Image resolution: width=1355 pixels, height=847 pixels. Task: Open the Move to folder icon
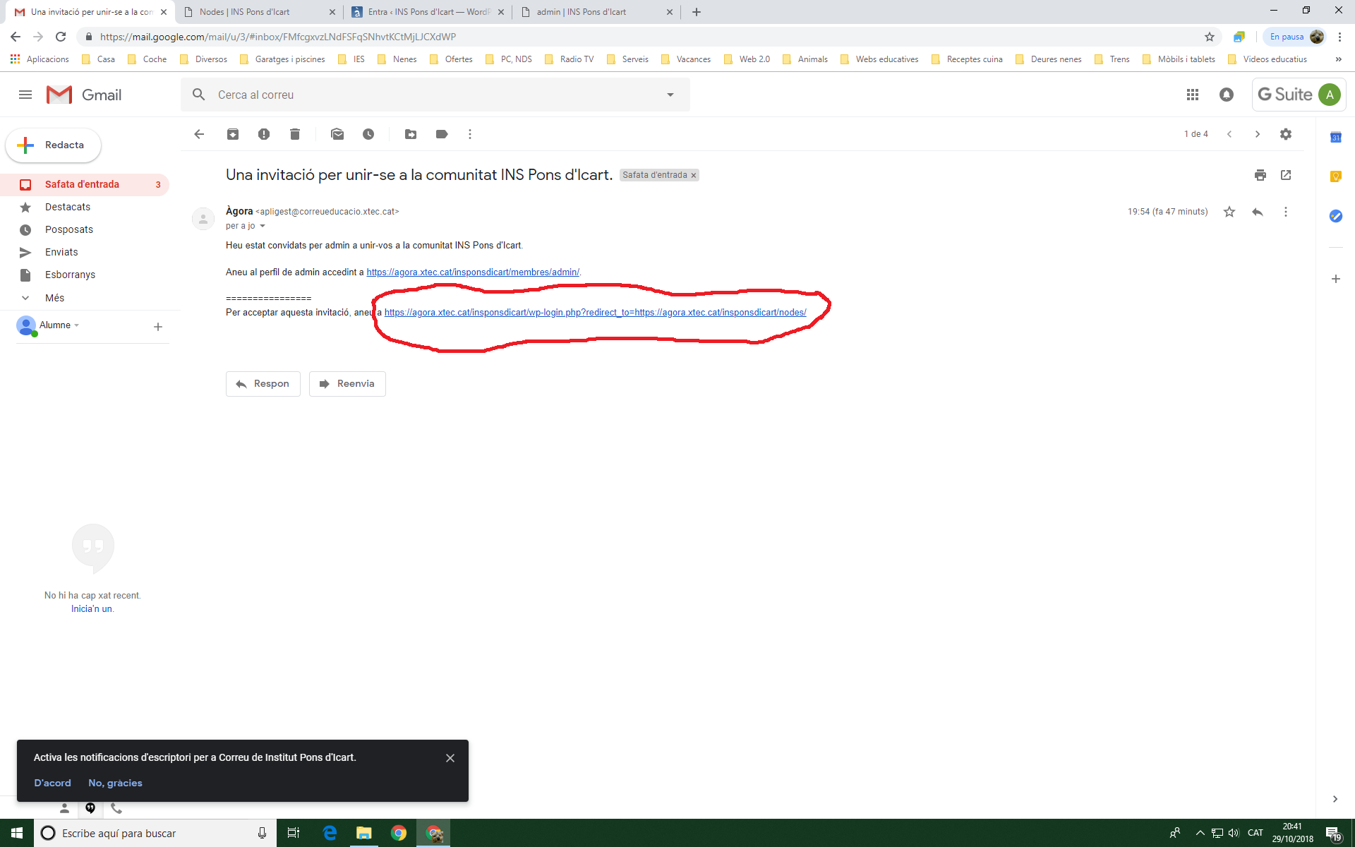(411, 134)
